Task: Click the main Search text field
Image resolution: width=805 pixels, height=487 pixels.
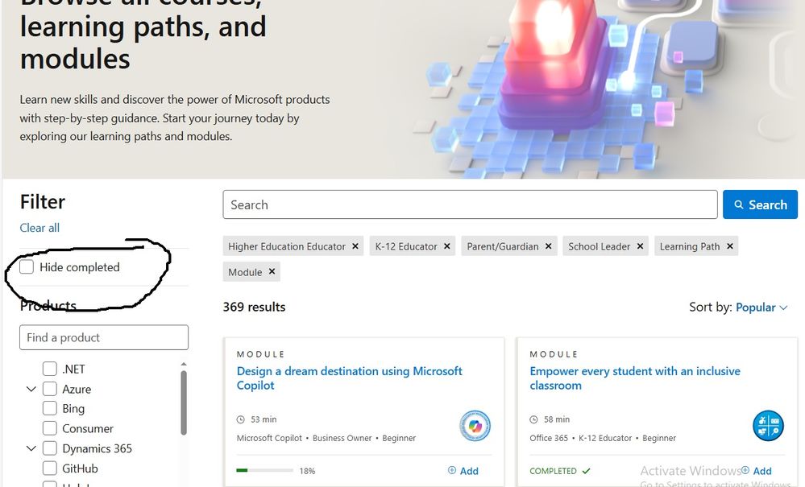Action: (x=470, y=204)
